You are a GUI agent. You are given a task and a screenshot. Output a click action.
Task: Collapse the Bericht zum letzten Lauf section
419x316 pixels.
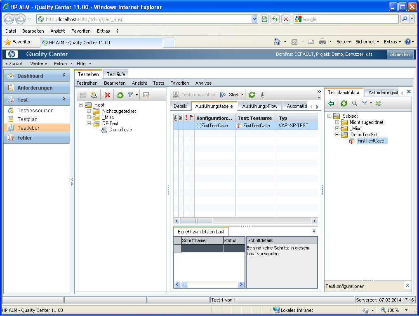click(314, 231)
